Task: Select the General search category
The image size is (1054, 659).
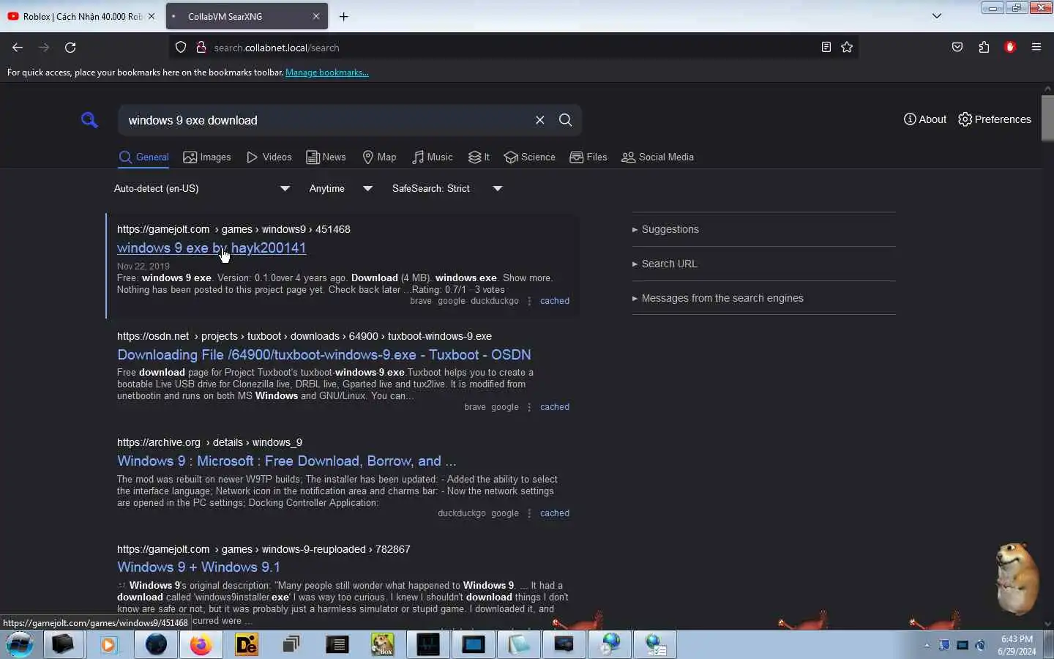Action: click(x=144, y=157)
